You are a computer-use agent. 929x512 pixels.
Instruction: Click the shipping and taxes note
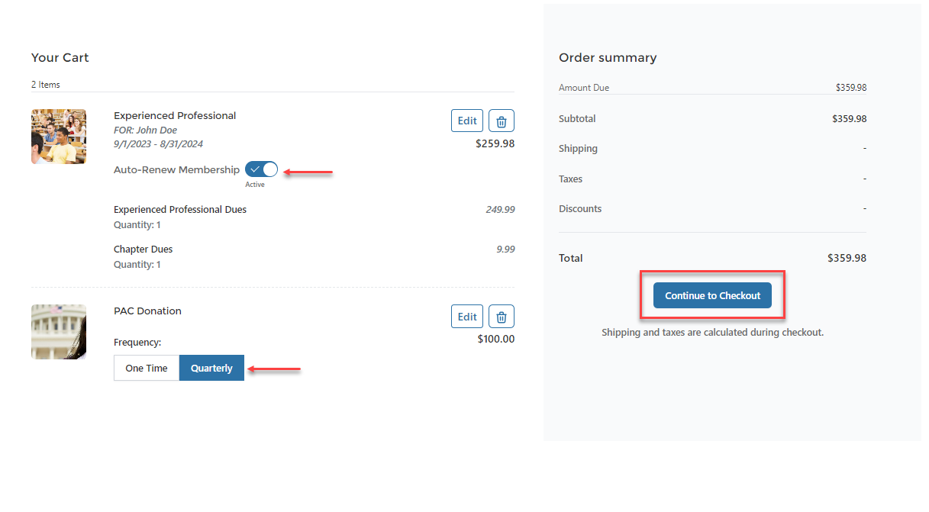tap(712, 333)
